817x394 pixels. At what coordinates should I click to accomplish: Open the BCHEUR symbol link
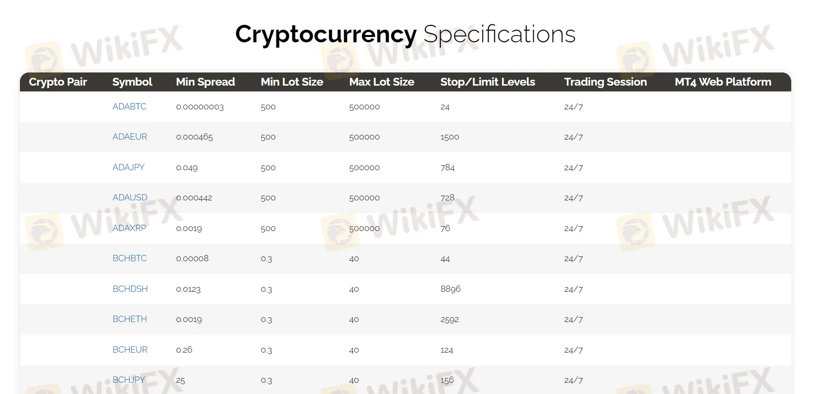coord(130,350)
